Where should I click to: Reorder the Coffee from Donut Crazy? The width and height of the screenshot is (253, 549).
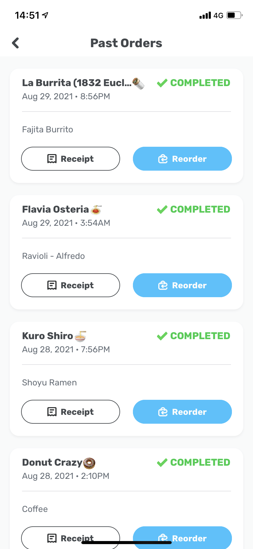click(x=182, y=538)
